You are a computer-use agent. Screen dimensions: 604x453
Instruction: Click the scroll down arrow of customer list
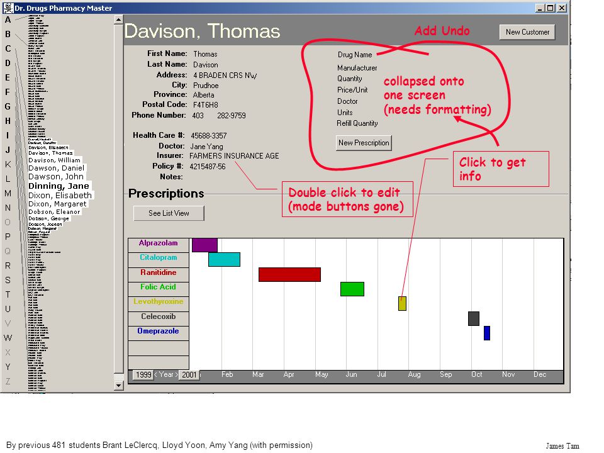119,385
